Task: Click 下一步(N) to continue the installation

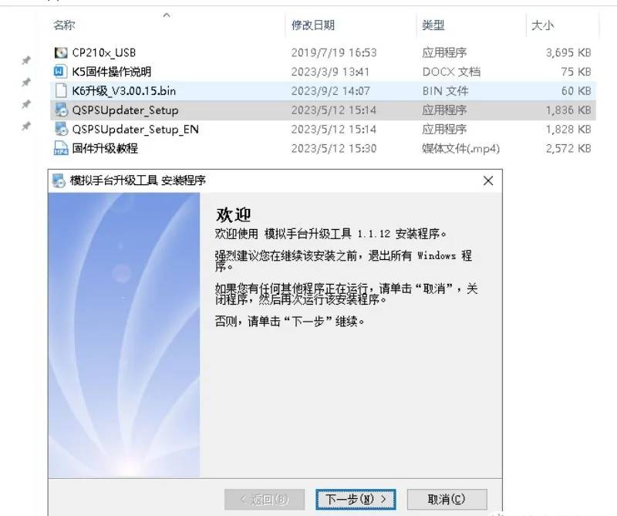Action: pyautogui.click(x=356, y=500)
